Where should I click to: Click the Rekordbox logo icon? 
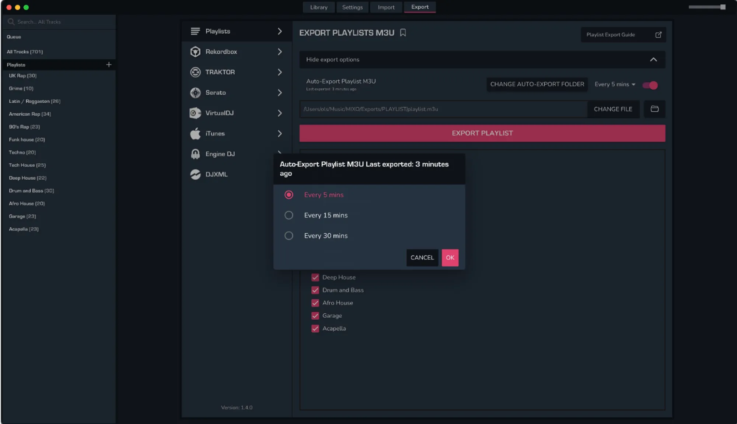(x=195, y=52)
